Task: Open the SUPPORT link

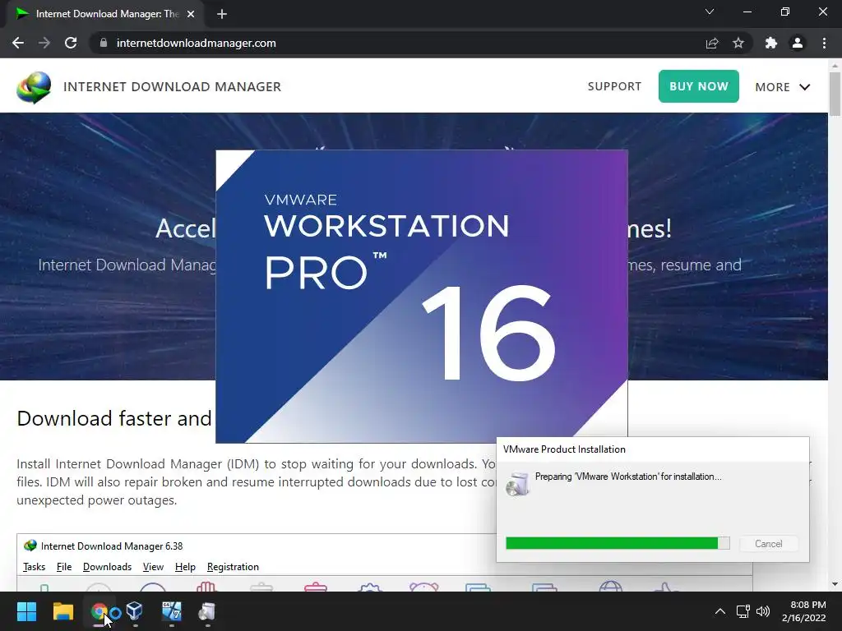Action: tap(614, 86)
